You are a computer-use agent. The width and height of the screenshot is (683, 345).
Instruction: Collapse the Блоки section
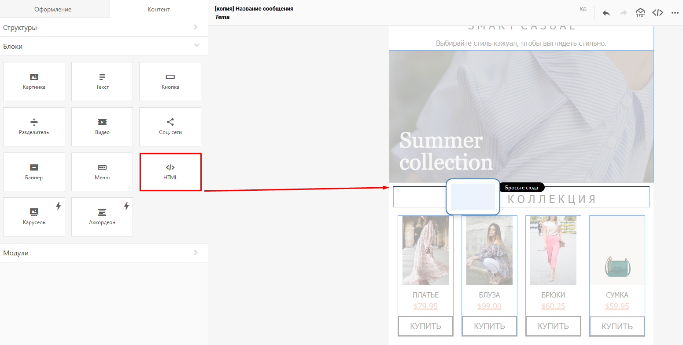pos(104,46)
